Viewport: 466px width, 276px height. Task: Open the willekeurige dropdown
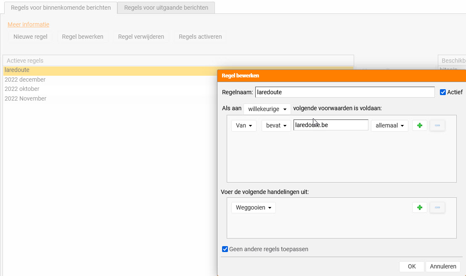pyautogui.click(x=267, y=109)
